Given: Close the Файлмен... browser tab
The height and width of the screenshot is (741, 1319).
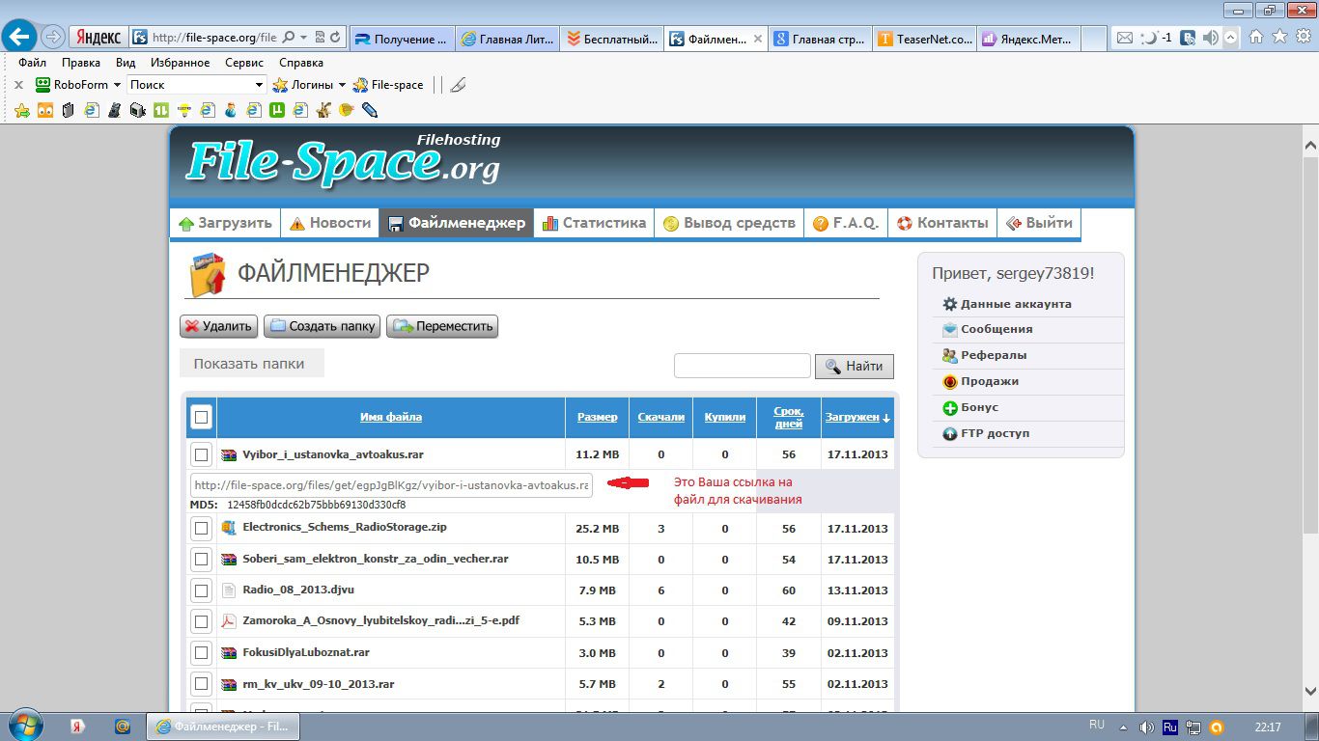Looking at the screenshot, I should coord(758,39).
